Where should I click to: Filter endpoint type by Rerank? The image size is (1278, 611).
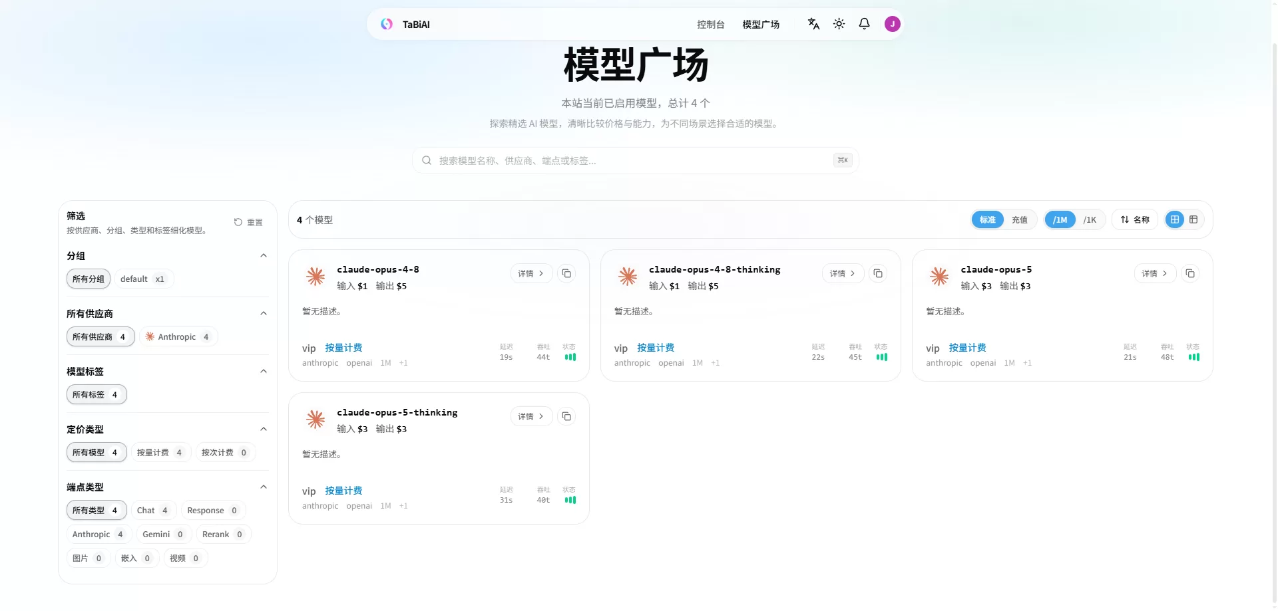223,535
